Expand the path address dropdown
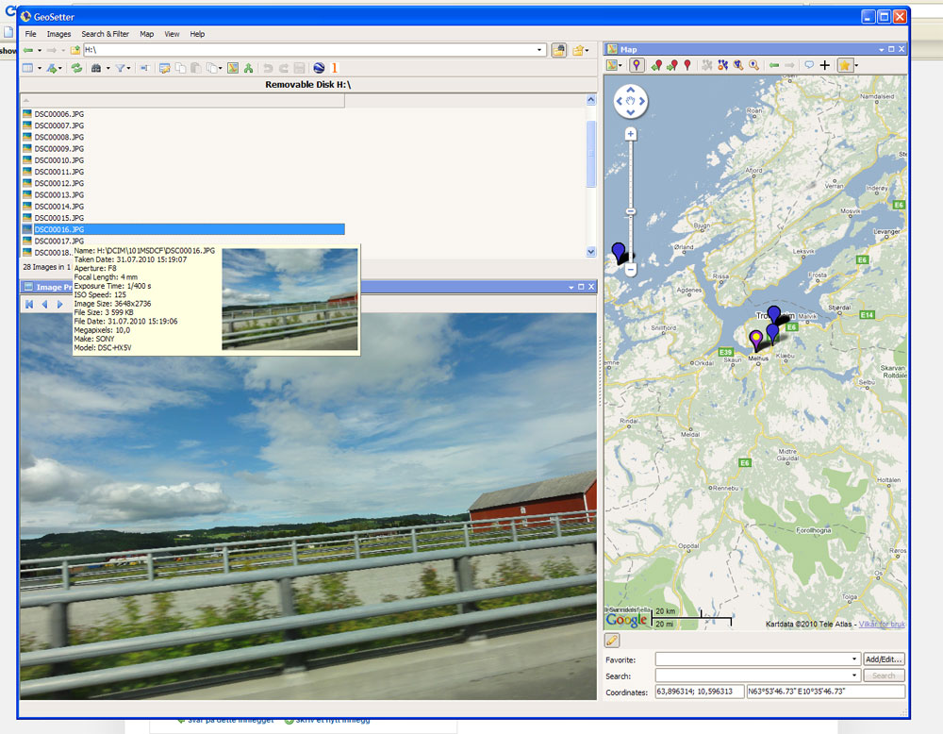 [538, 50]
